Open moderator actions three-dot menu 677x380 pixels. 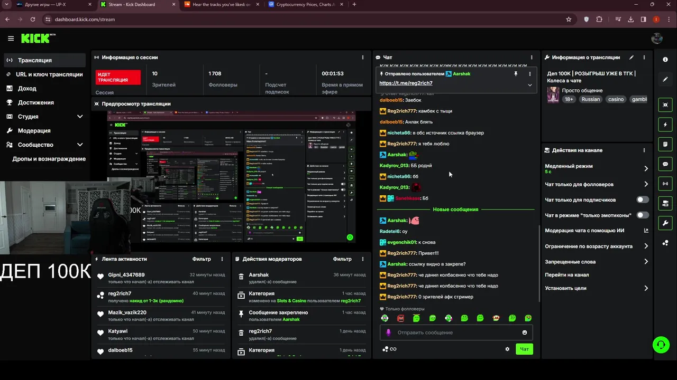tap(363, 259)
